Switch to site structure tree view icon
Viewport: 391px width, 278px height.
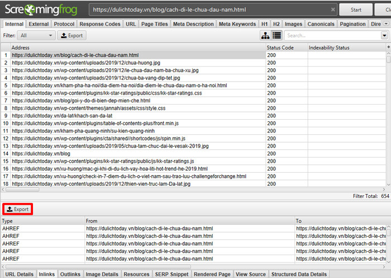265,35
